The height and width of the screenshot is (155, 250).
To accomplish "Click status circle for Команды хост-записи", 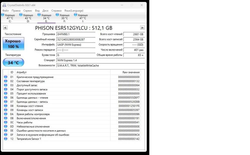I will [x=5, y=110].
